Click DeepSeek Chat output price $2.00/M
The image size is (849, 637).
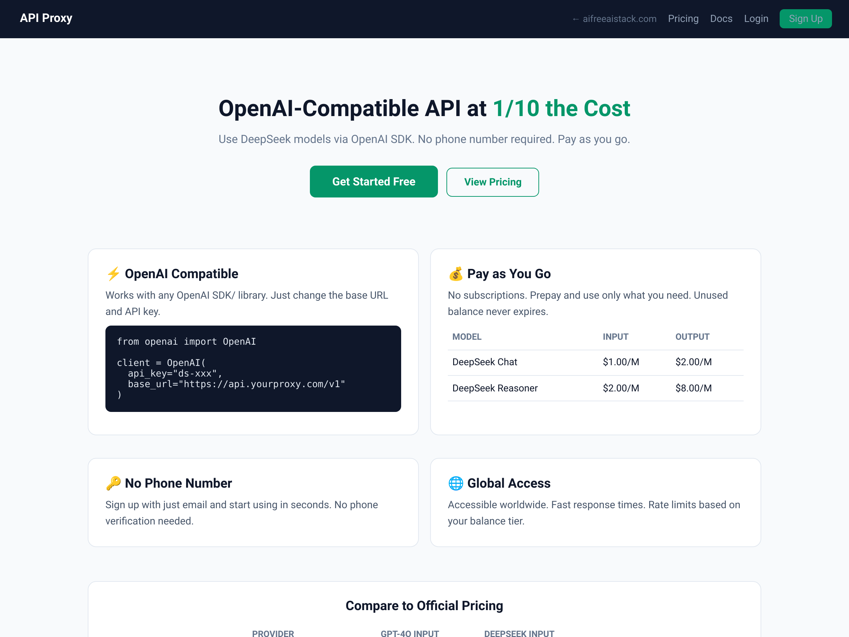693,362
